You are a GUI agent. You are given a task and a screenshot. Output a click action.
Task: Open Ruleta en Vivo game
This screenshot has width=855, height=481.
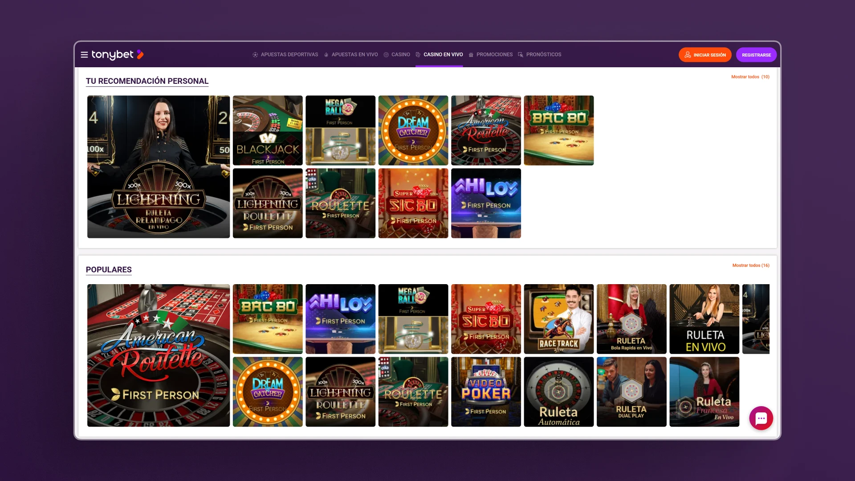tap(704, 319)
